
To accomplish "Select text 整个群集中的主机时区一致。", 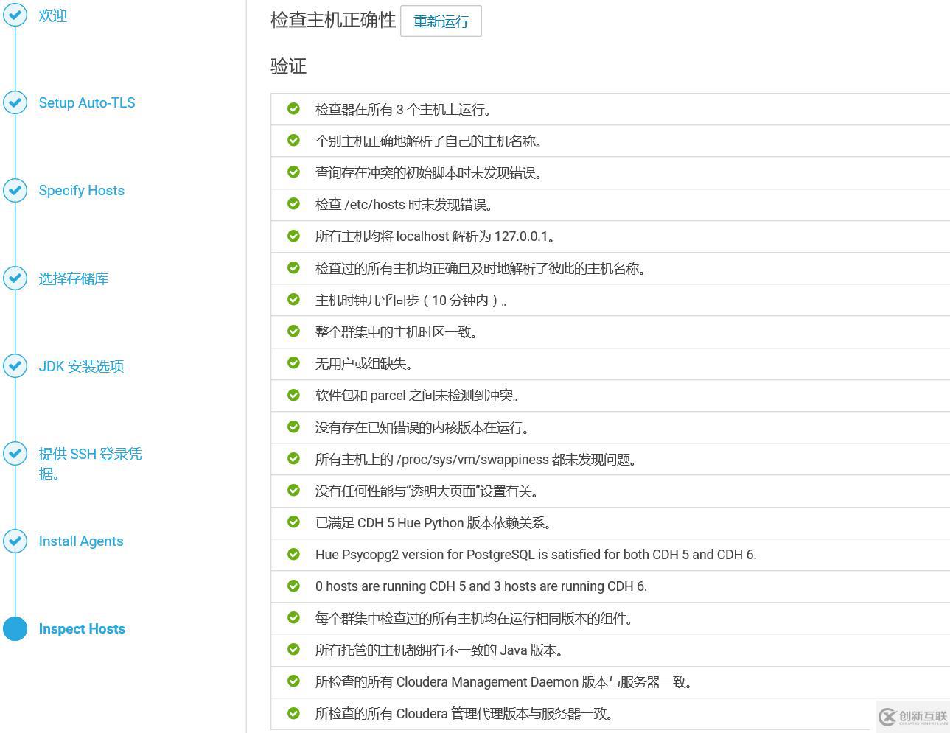I will (397, 332).
